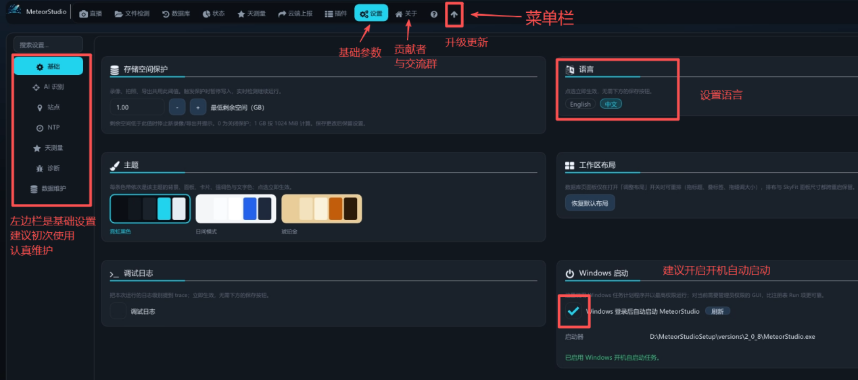
Task: Increase minimum free space with plus button
Action: [x=198, y=107]
